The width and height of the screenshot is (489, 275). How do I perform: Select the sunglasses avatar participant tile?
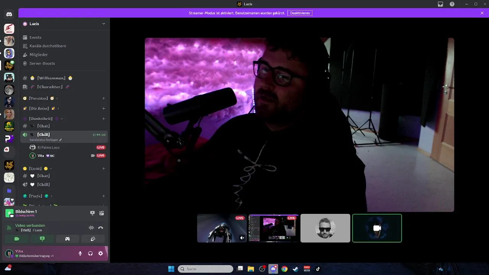[x=325, y=228]
